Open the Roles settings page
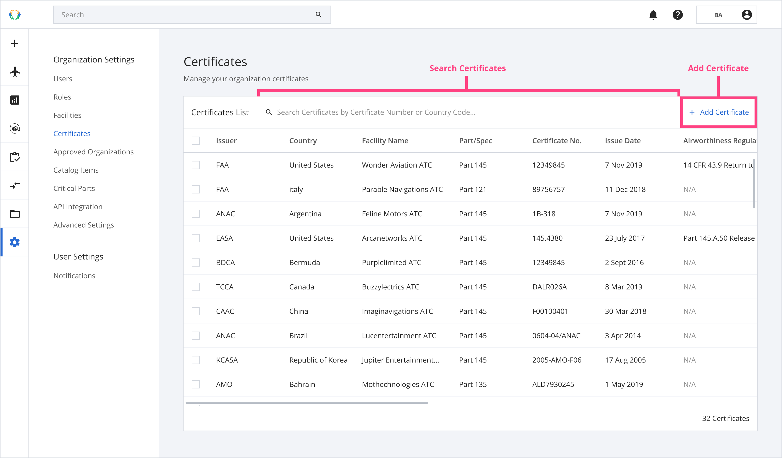782x458 pixels. [62, 97]
